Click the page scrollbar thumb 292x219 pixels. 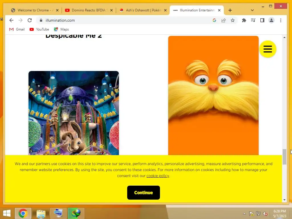click(x=284, y=157)
